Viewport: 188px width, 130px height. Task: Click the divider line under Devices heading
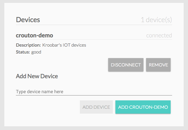pos(94,25)
